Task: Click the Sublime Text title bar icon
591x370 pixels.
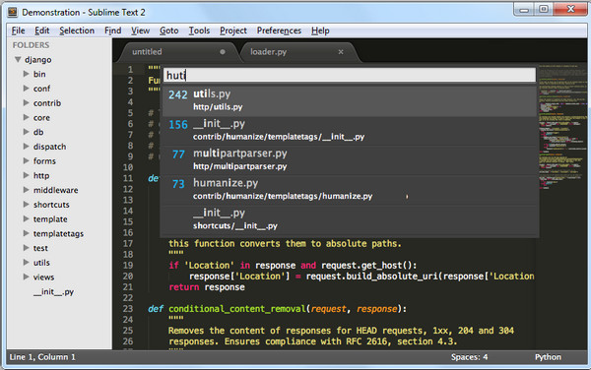Action: tap(13, 13)
